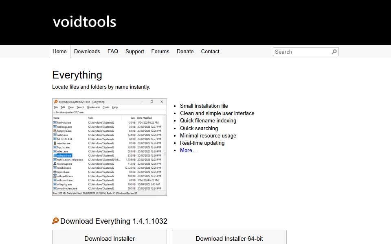This screenshot has height=244, width=391.
Task: Click the magnifier search icon
Action: pos(334,52)
